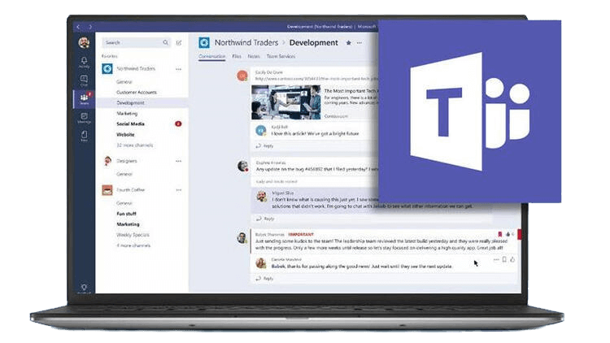Click the magnifier icon in Search box
The width and height of the screenshot is (610, 343).
click(x=165, y=42)
